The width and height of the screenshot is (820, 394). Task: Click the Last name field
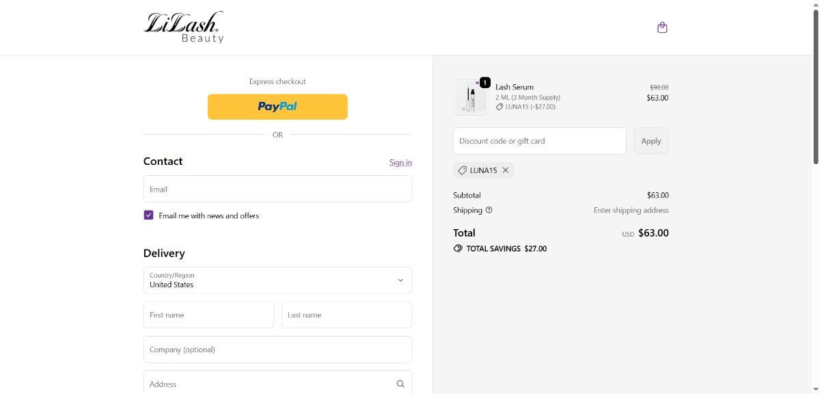click(x=346, y=315)
